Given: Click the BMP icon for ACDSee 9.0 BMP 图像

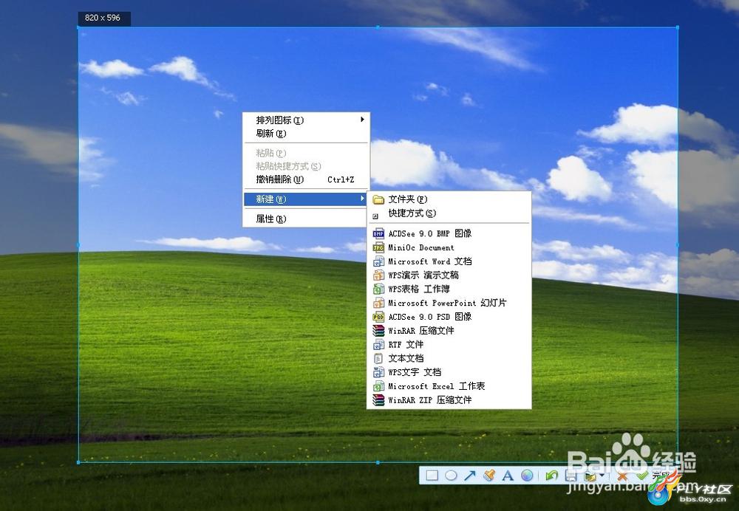Looking at the screenshot, I should [378, 233].
